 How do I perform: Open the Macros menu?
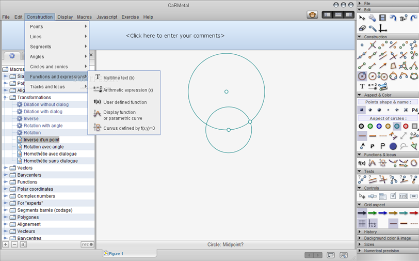click(x=84, y=17)
